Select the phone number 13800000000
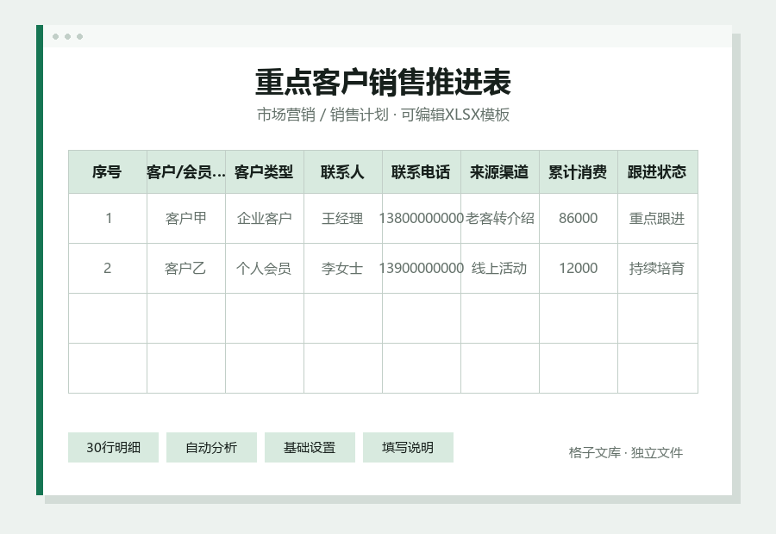Image resolution: width=776 pixels, height=534 pixels. [x=421, y=218]
